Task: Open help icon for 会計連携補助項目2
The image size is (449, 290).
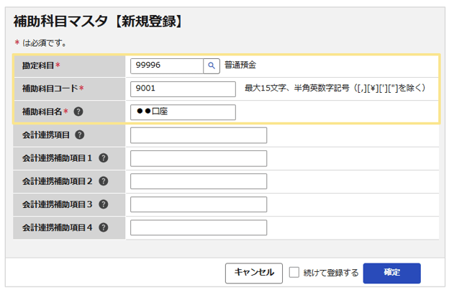Action: tap(104, 181)
